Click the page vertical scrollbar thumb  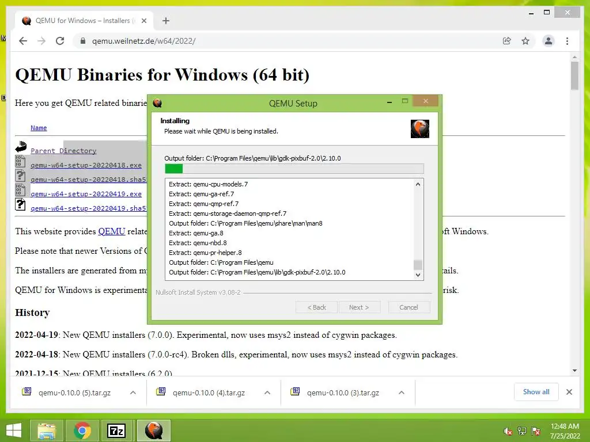point(574,76)
